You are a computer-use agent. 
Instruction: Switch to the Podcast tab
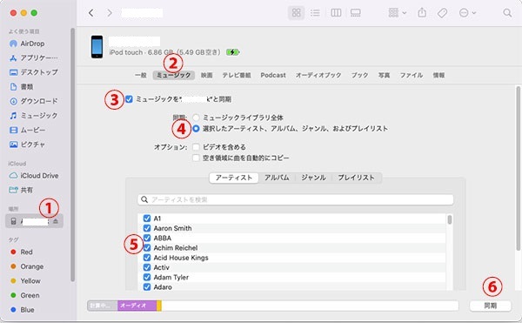(x=273, y=75)
